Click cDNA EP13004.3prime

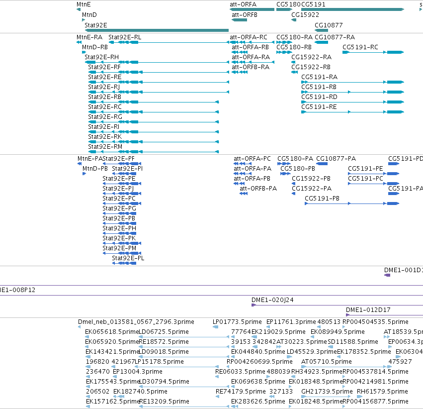[x=115, y=377]
